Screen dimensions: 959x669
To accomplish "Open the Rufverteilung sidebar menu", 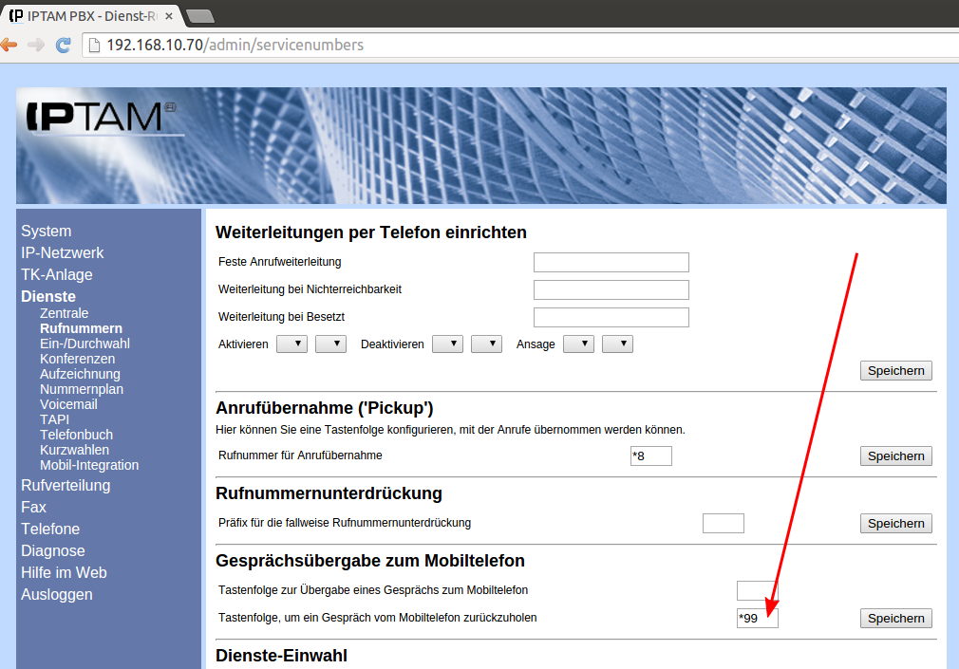I will click(66, 485).
